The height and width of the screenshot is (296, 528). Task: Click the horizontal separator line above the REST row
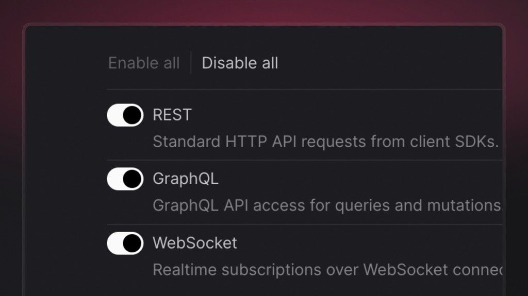[x=304, y=90]
